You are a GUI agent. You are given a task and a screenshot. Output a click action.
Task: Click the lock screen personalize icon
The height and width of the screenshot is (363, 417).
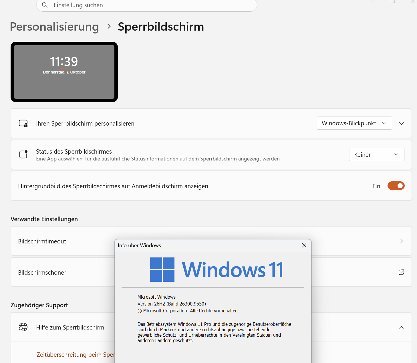click(23, 123)
